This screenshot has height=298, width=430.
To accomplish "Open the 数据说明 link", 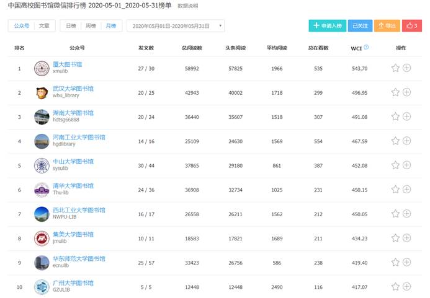I will pyautogui.click(x=188, y=6).
